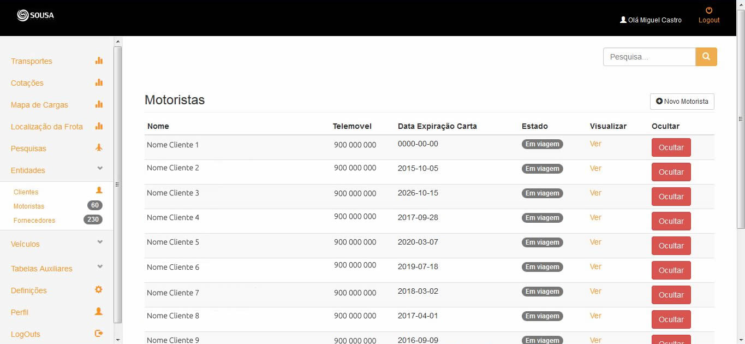Click the Definições gear icon
Image resolution: width=745 pixels, height=344 pixels.
[x=99, y=290]
